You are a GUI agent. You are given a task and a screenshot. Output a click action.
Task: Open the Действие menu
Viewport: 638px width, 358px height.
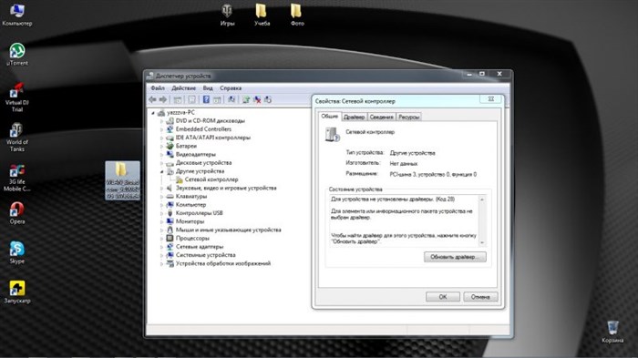(183, 87)
